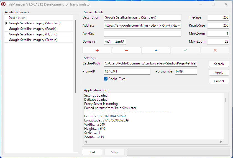
Task: Click the Search button
Action: click(219, 64)
